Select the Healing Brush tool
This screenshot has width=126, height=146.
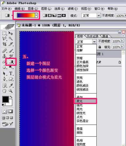pyautogui.click(x=4, y=51)
